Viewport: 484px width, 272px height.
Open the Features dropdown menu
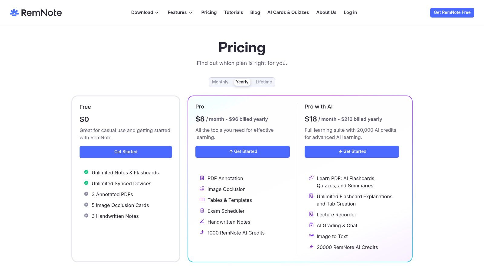click(180, 12)
